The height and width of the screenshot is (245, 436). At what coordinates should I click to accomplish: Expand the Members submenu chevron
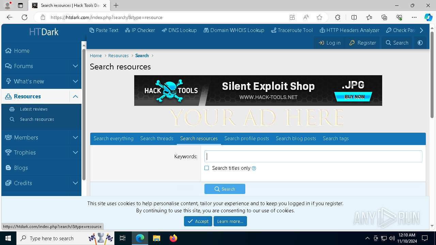pyautogui.click(x=75, y=137)
